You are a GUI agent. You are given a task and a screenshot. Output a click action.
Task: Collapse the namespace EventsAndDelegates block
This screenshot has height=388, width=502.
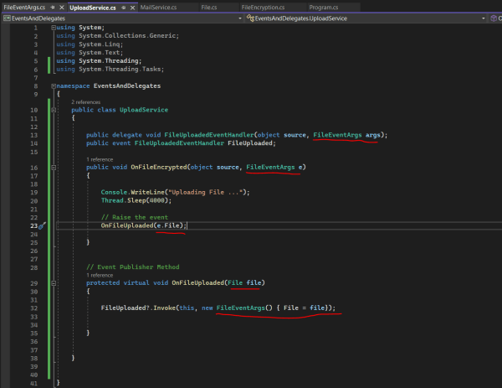pos(54,86)
